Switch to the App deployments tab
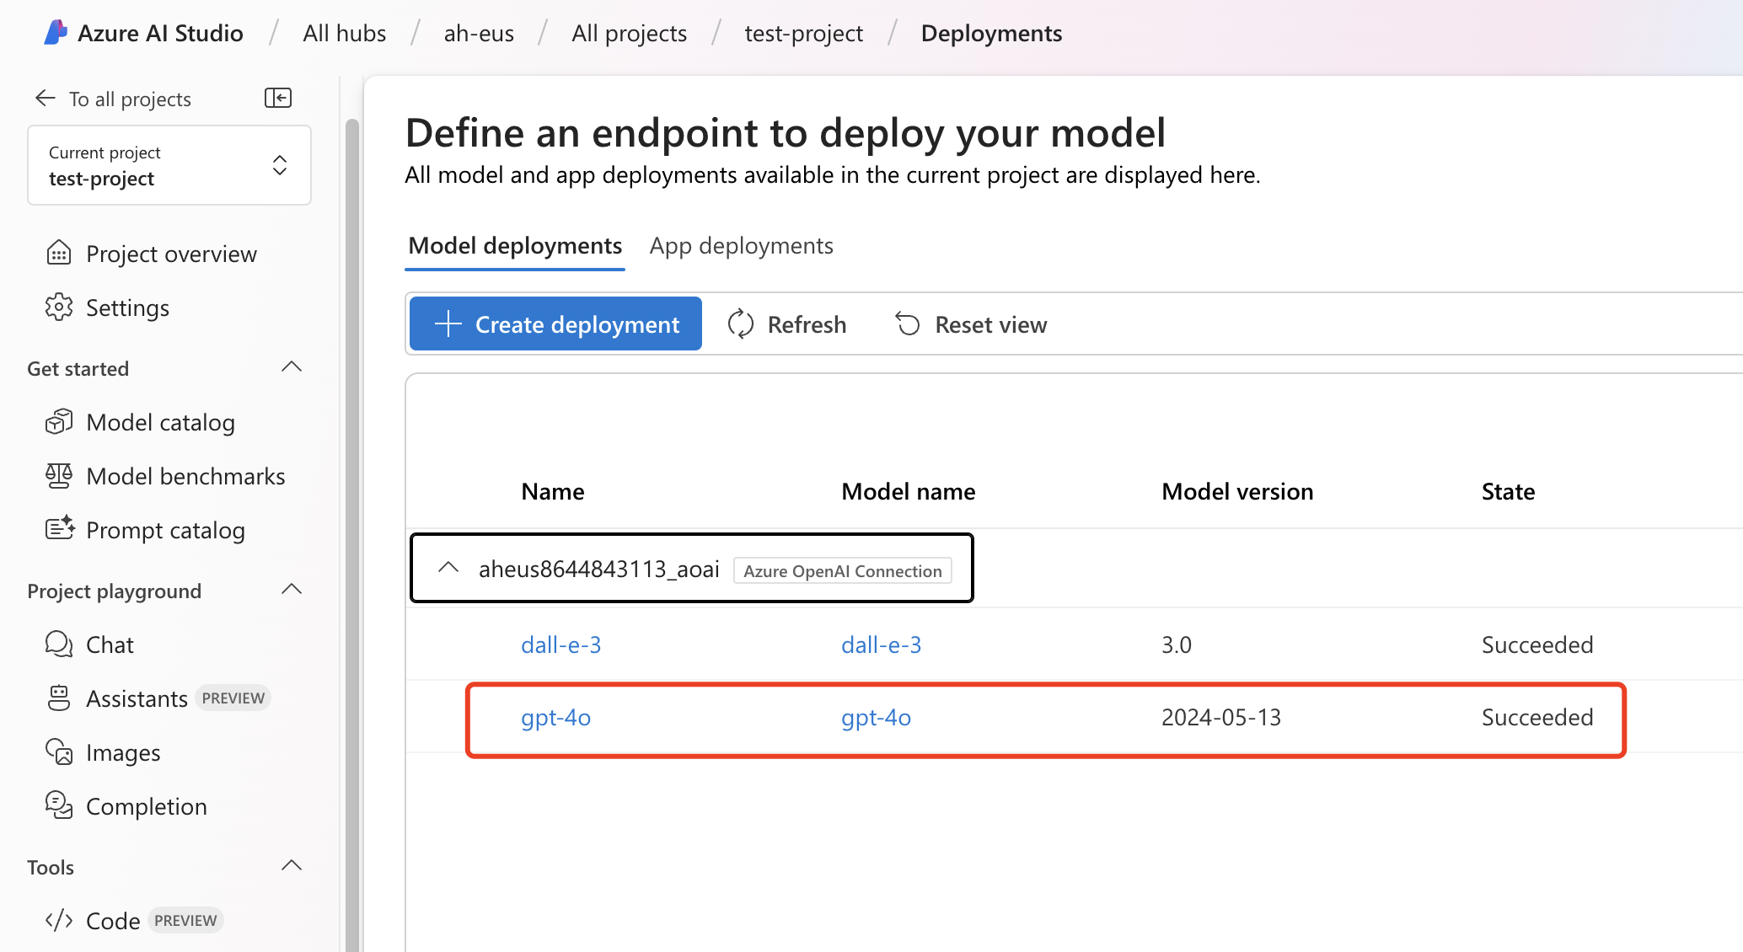The width and height of the screenshot is (1743, 952). point(741,246)
